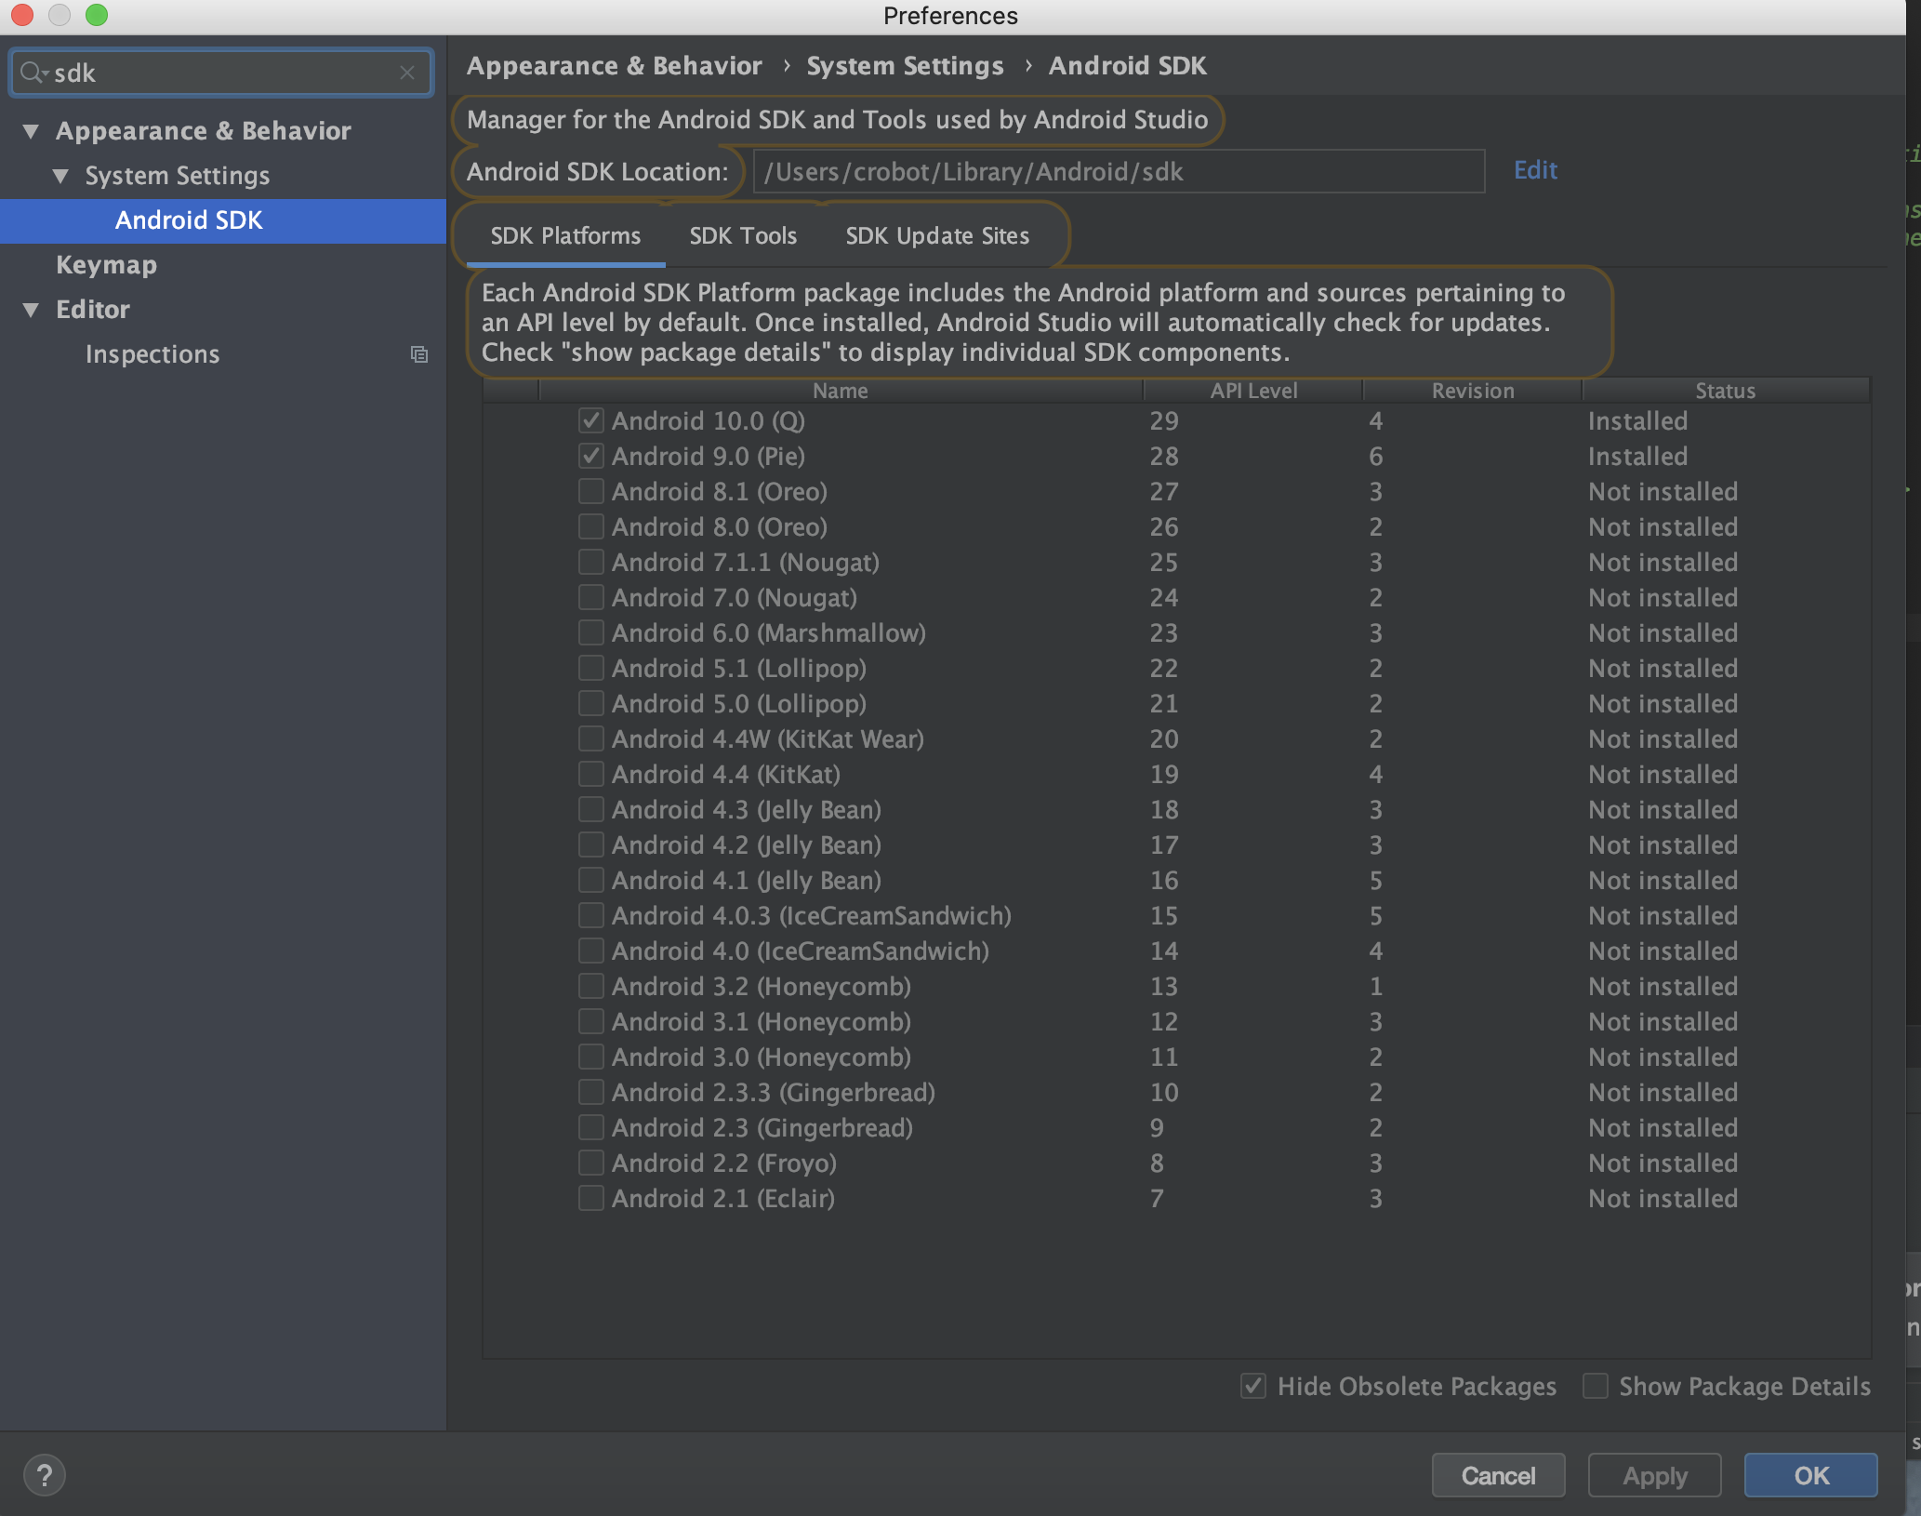Open the SDK Update Sites tab
Image resolution: width=1921 pixels, height=1516 pixels.
coord(937,236)
